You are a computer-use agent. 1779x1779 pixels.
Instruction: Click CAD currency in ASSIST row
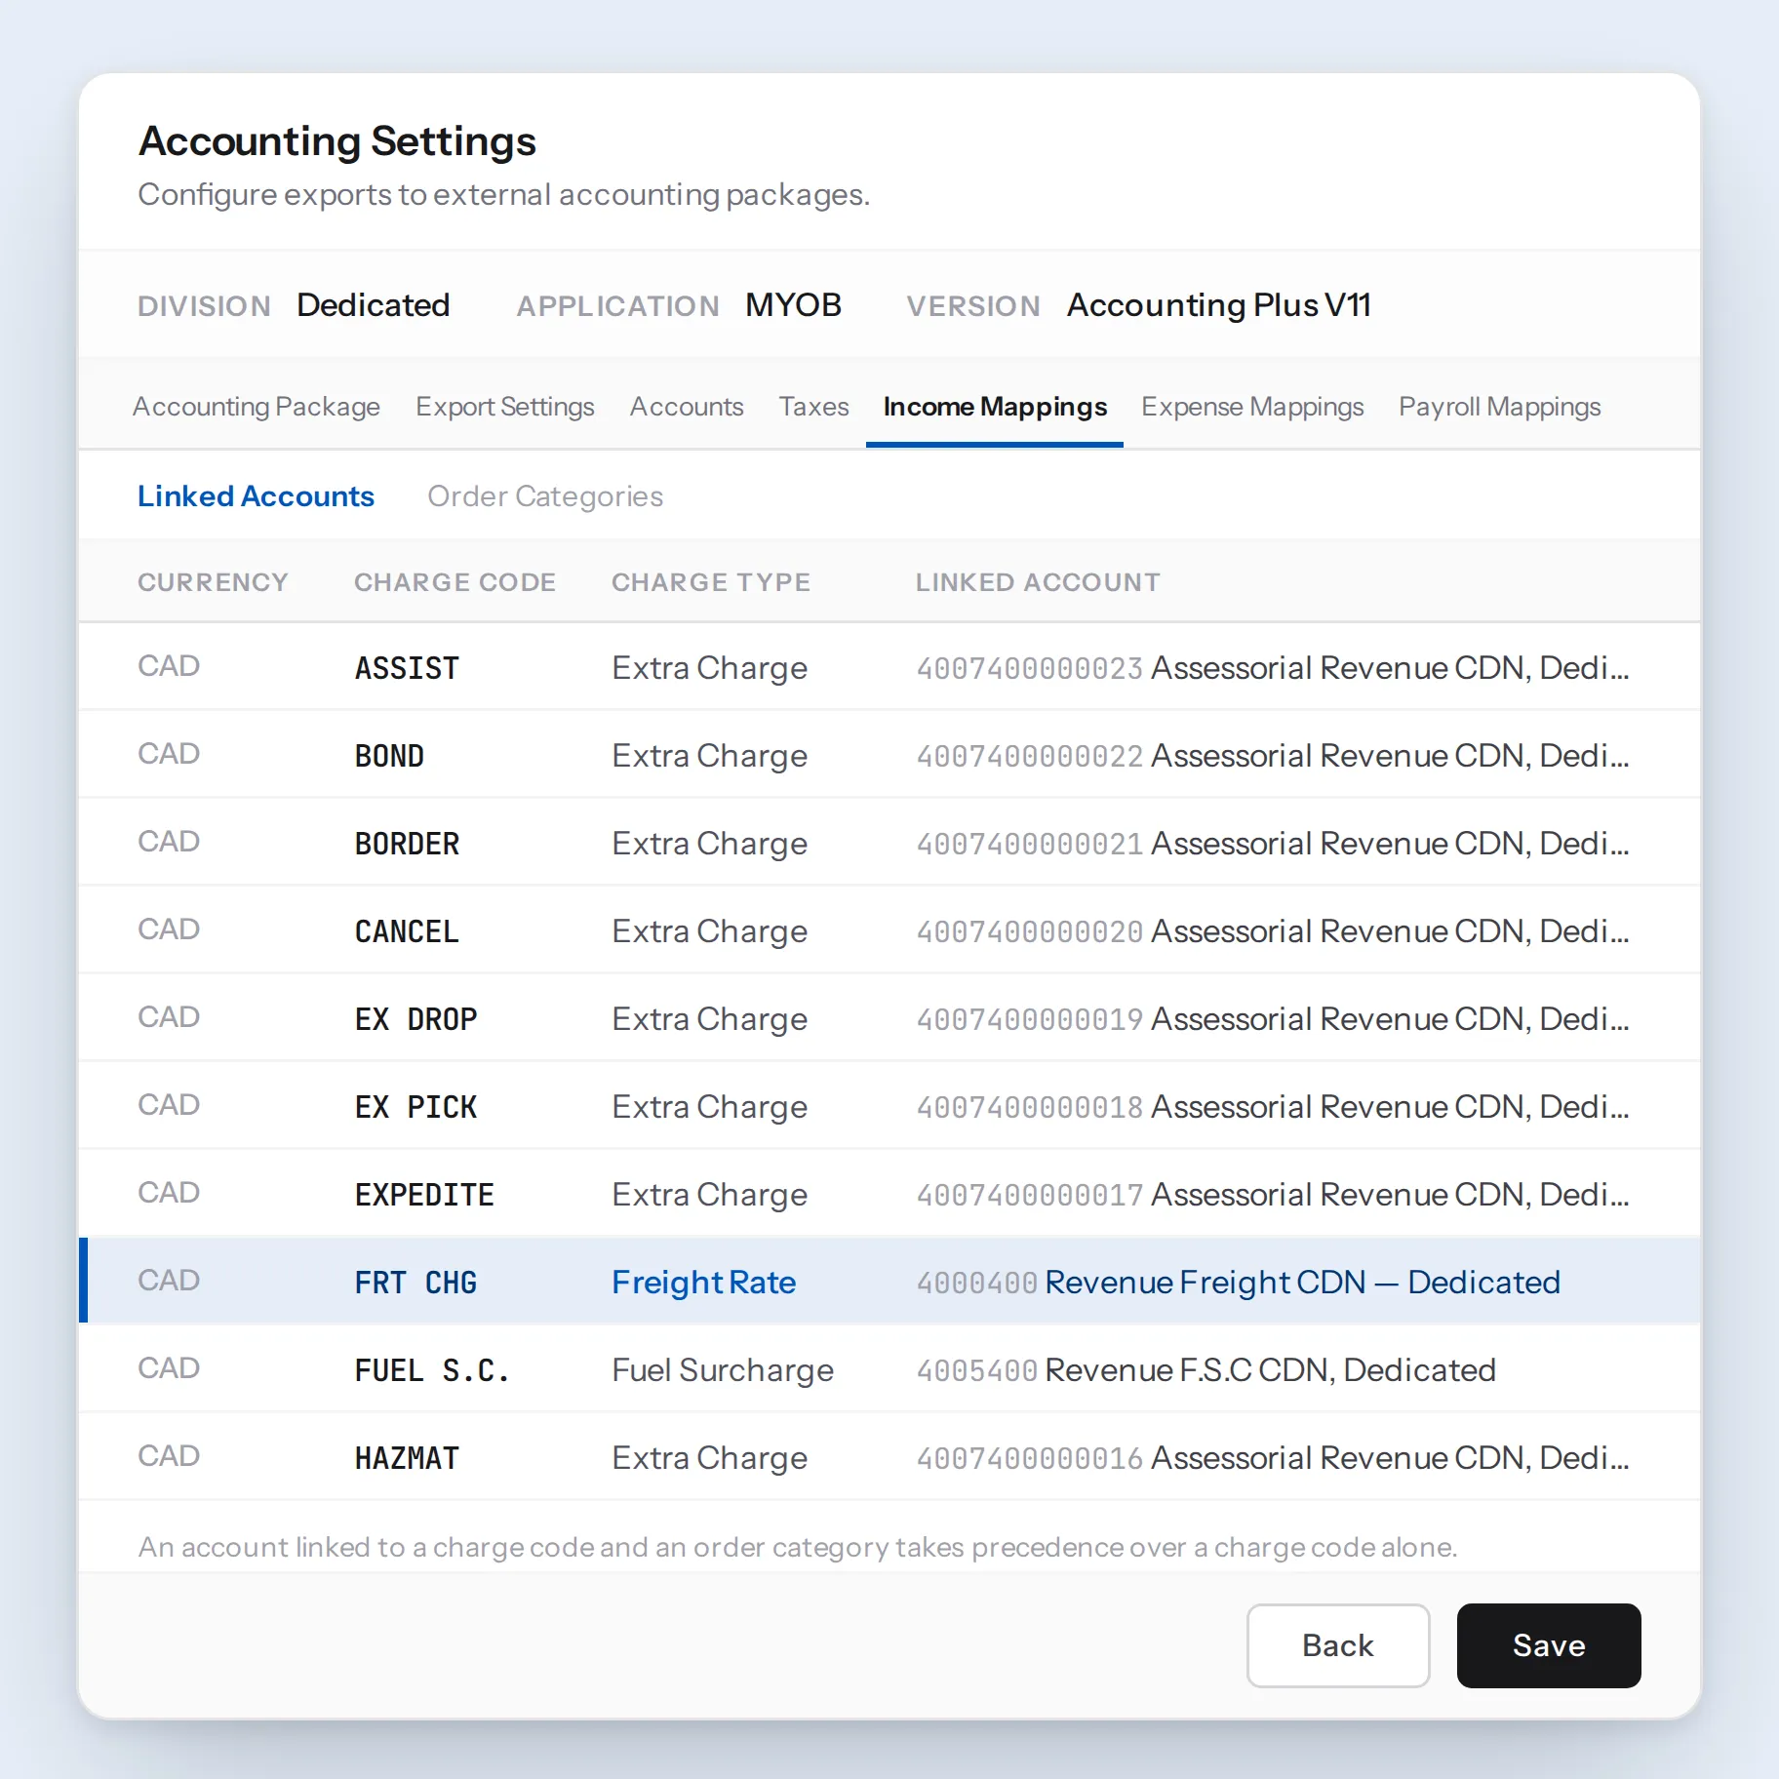169,666
